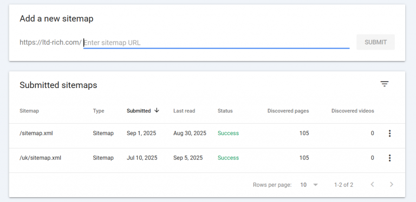Select rows per page value 10
Screen dimensions: 416x202
(303, 185)
